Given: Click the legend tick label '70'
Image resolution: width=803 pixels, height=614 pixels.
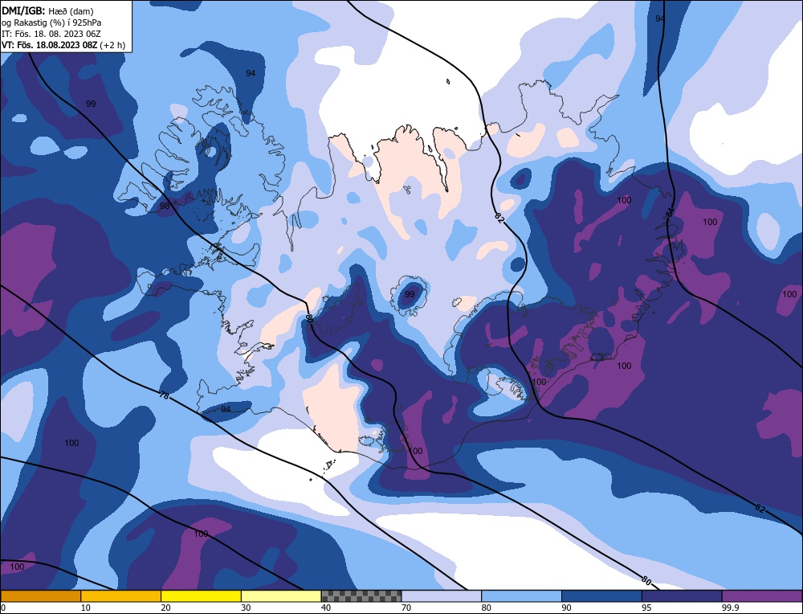Looking at the screenshot, I should click(406, 608).
